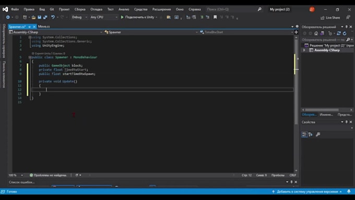Click the Increase Indent toolbar icon
Viewport: 355px width, 200px height.
(194, 17)
